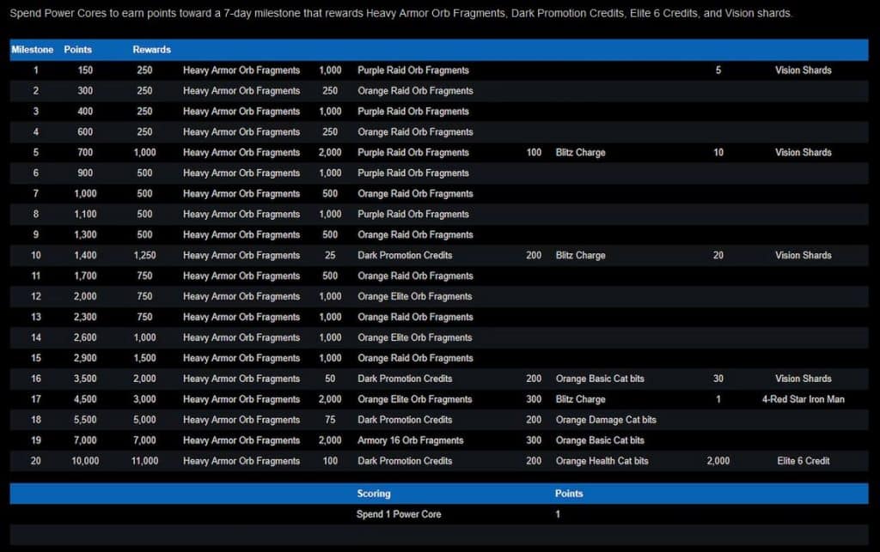Select "Orange Elite Orb Fragments" in milestone 14 row
This screenshot has width=880, height=552.
point(415,338)
